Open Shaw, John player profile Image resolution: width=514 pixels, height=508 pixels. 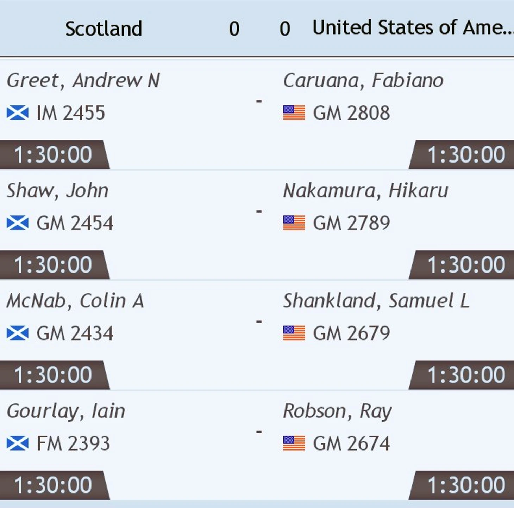[57, 191]
